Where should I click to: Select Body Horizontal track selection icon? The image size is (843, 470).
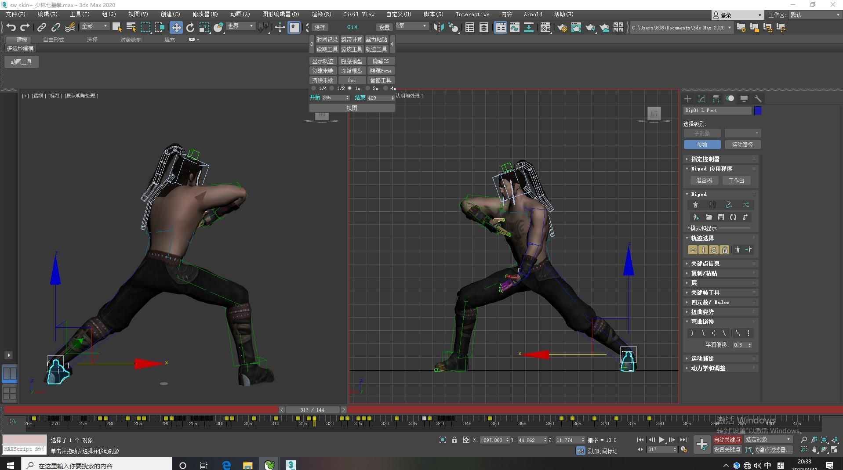click(693, 250)
